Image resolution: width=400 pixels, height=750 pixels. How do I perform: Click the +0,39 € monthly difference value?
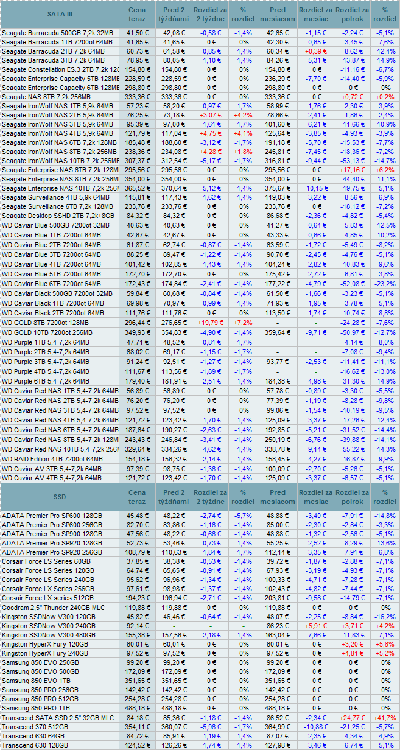tap(315, 51)
